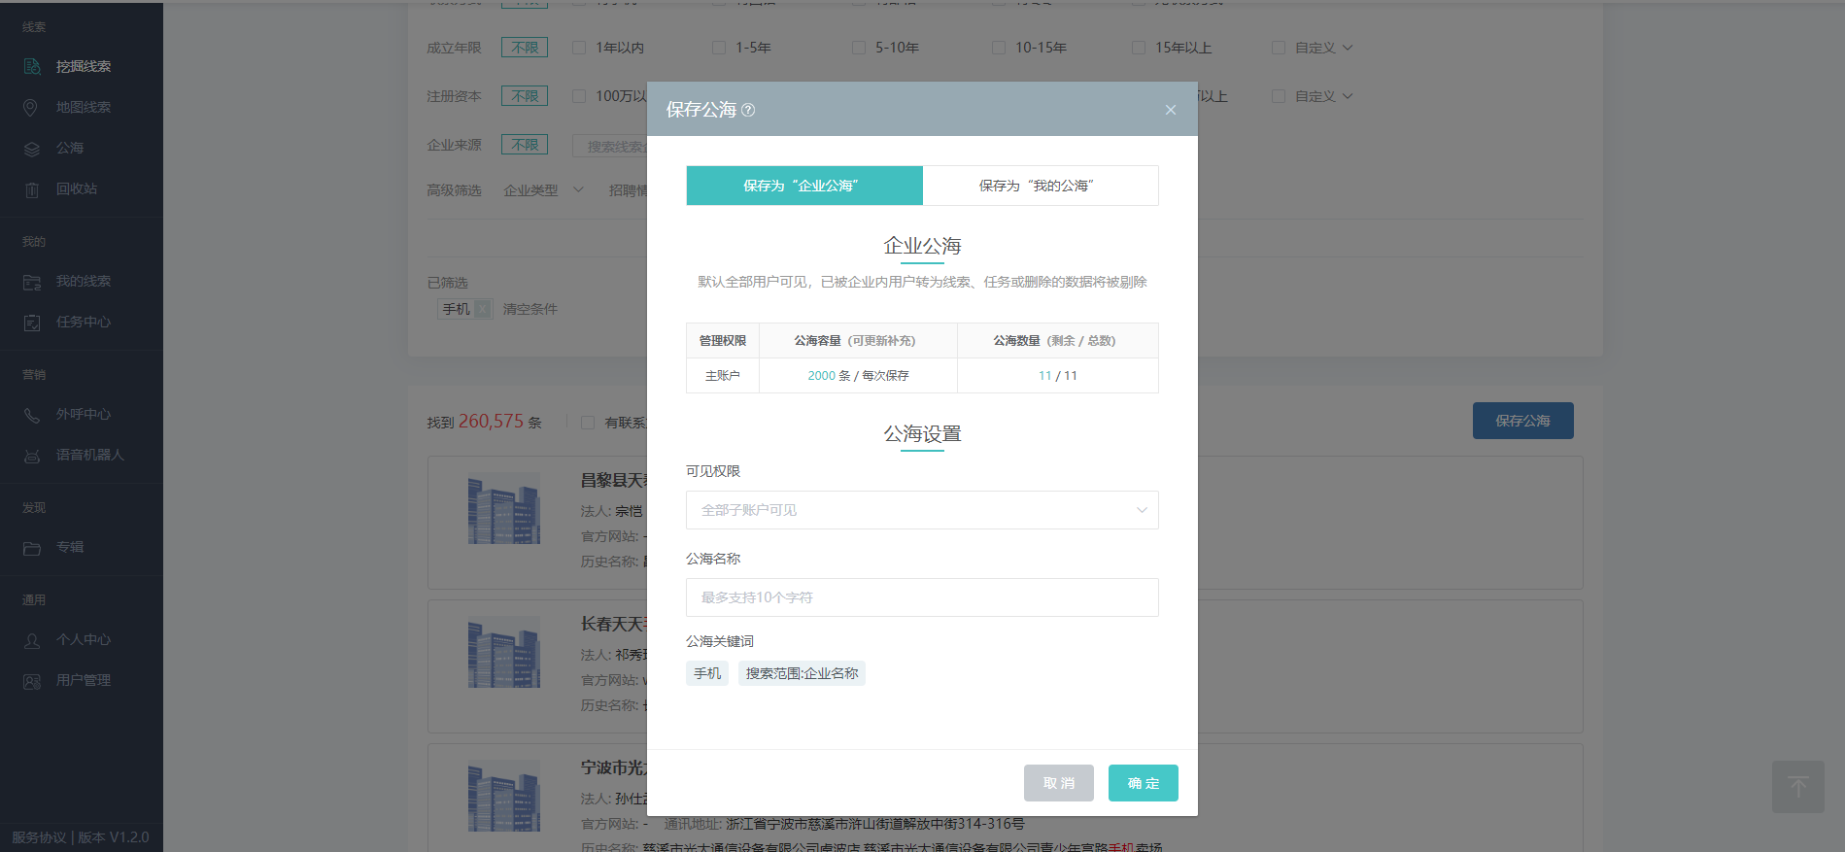
Task: Open 地图线索 map pin icon
Action: (31, 107)
